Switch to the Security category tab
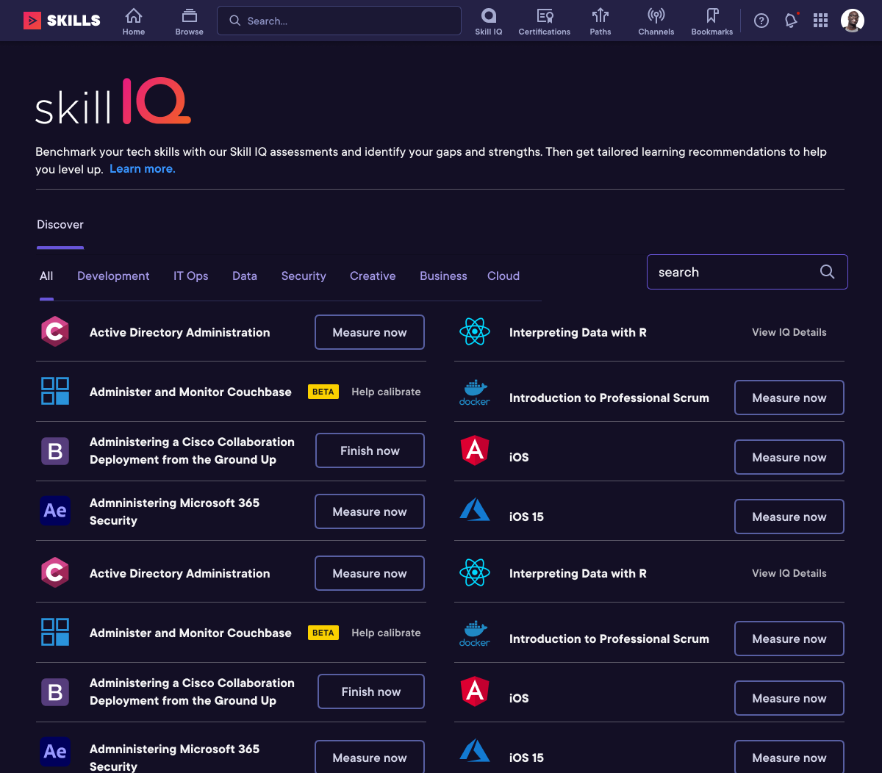882x773 pixels. click(x=304, y=276)
